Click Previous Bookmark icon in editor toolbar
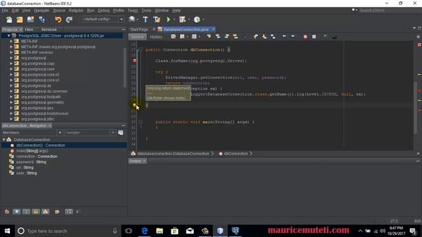Screen dimensions: 422x237 click(255, 37)
